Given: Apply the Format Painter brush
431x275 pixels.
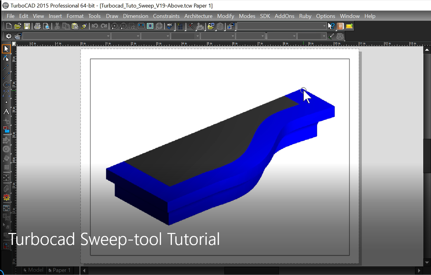Looking at the screenshot, I should point(84,26).
